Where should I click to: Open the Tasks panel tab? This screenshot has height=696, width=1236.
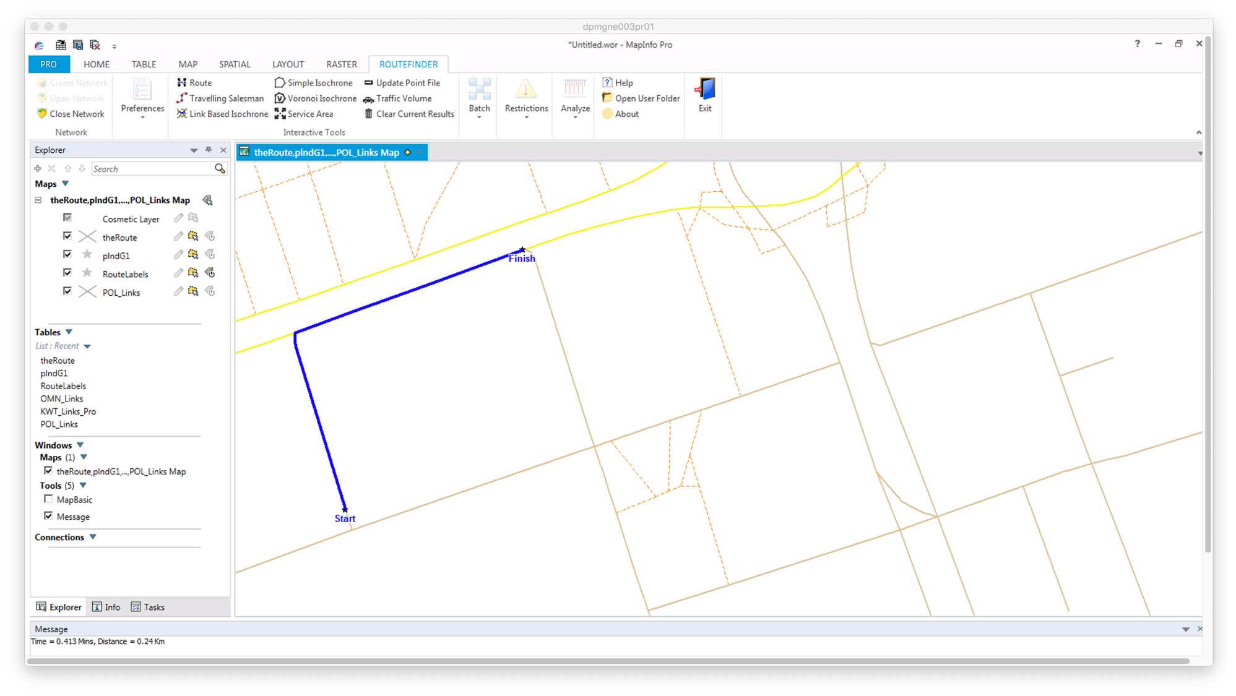tap(148, 607)
